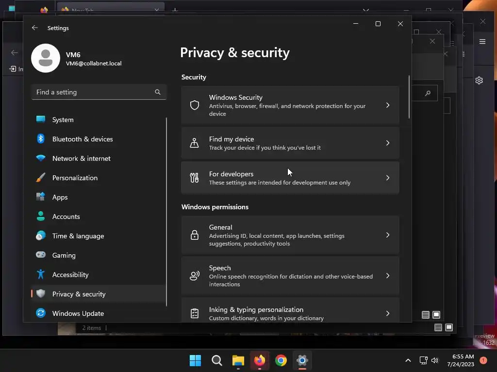Expand Inking & typing personalization chevron
The image size is (497, 372).
(x=388, y=313)
